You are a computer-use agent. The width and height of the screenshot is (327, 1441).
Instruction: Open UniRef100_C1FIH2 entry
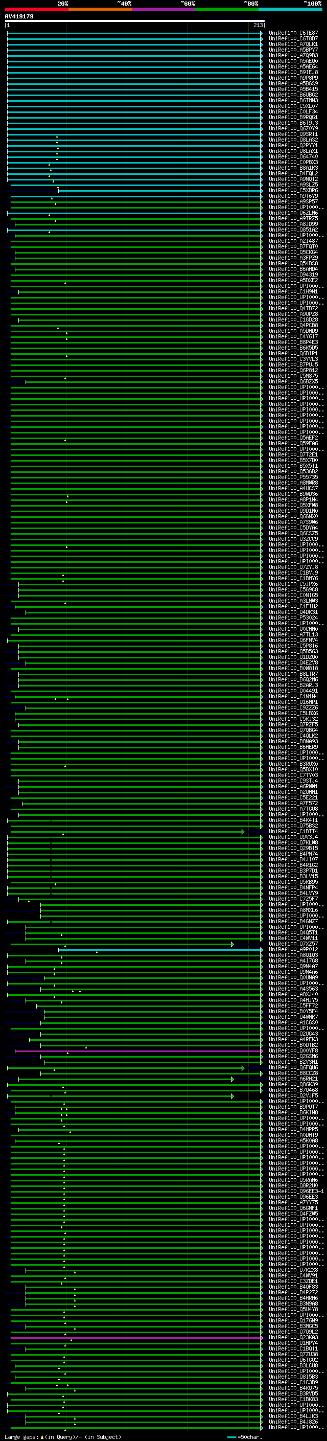293,607
